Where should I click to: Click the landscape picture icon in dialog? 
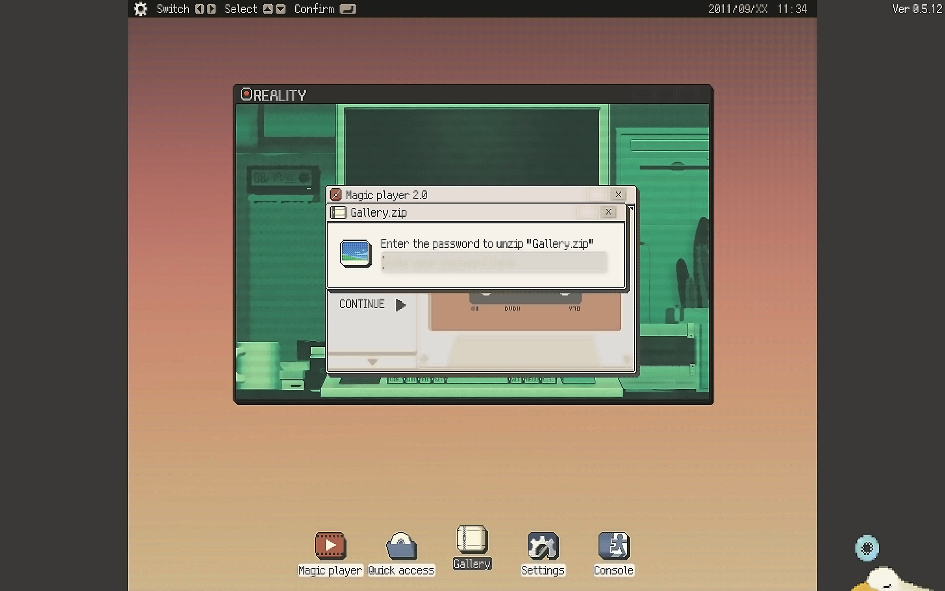[x=355, y=253]
